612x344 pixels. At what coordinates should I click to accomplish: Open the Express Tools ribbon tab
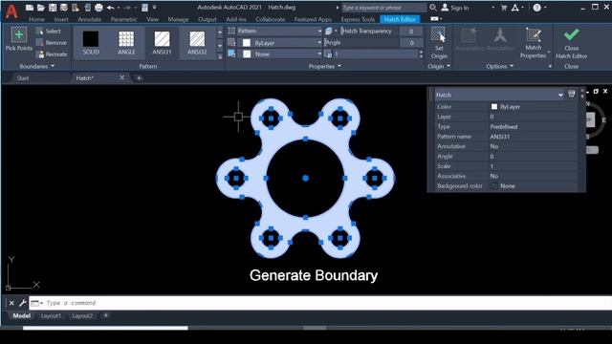[358, 19]
